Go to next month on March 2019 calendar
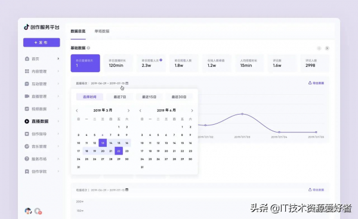Image resolution: width=358 pixels, height=219 pixels. click(x=128, y=110)
